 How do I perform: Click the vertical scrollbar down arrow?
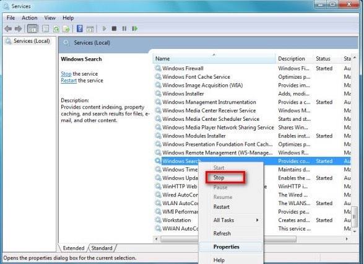[x=355, y=231]
